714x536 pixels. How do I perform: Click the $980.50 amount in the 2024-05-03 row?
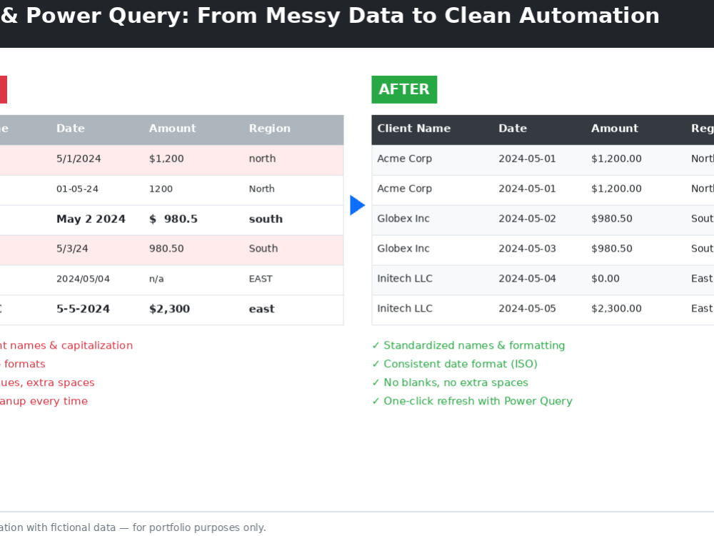pos(612,249)
